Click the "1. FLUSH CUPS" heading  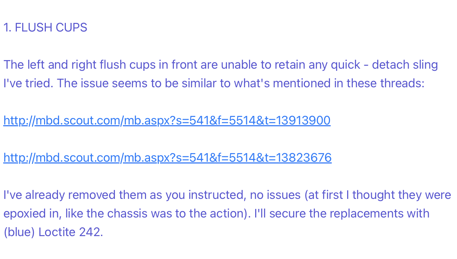[x=45, y=28]
